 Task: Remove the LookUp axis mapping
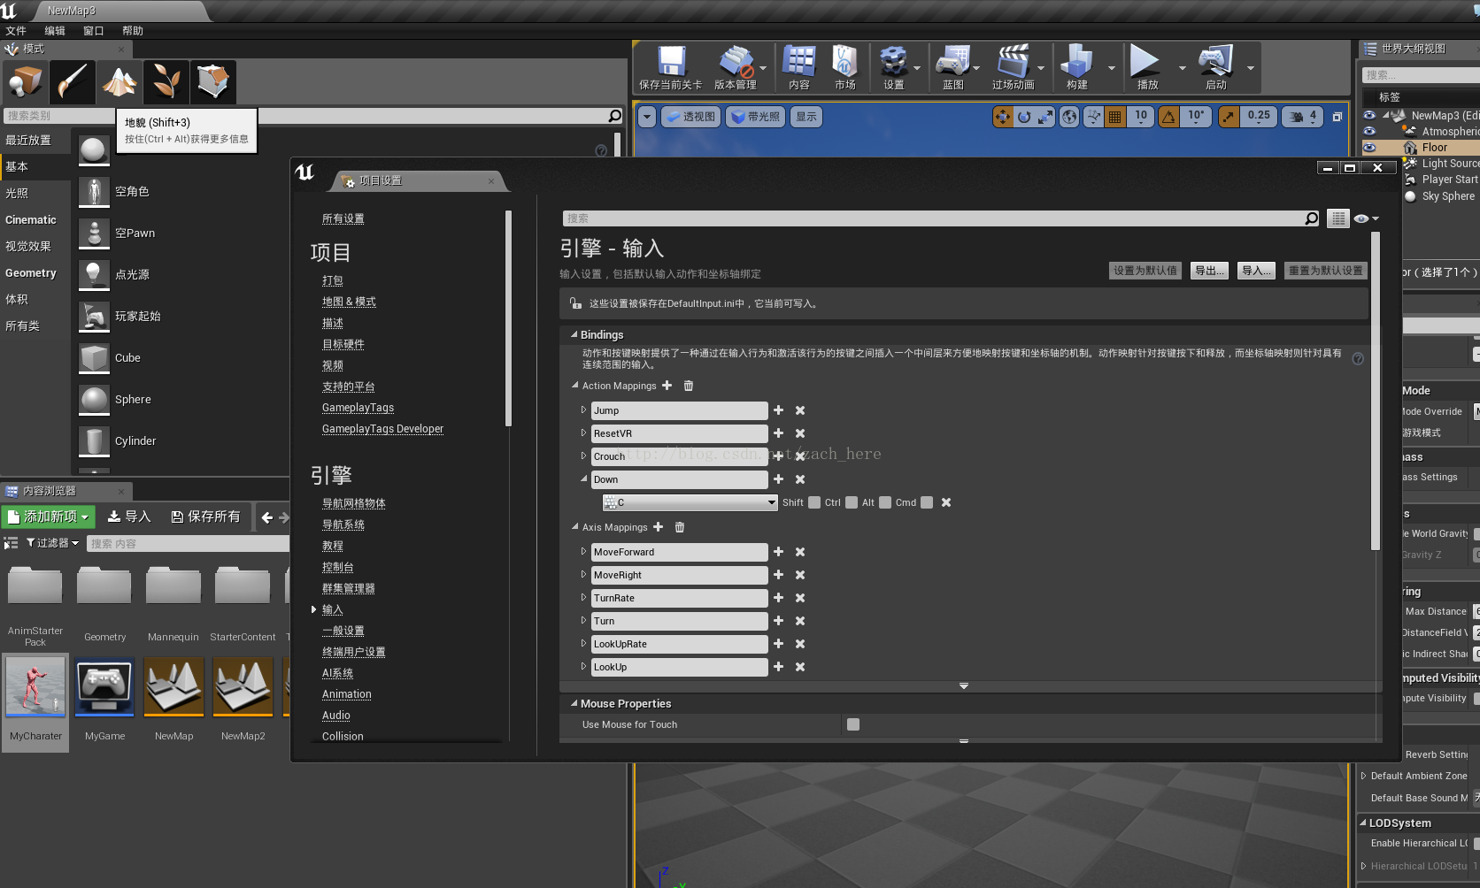[x=800, y=667]
